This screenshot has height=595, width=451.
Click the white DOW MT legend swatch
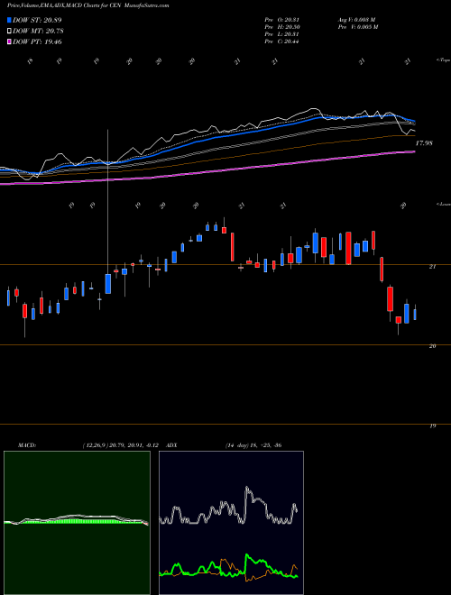(x=10, y=32)
